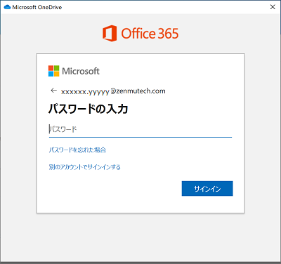Click the orange Office logo icon

click(x=110, y=33)
